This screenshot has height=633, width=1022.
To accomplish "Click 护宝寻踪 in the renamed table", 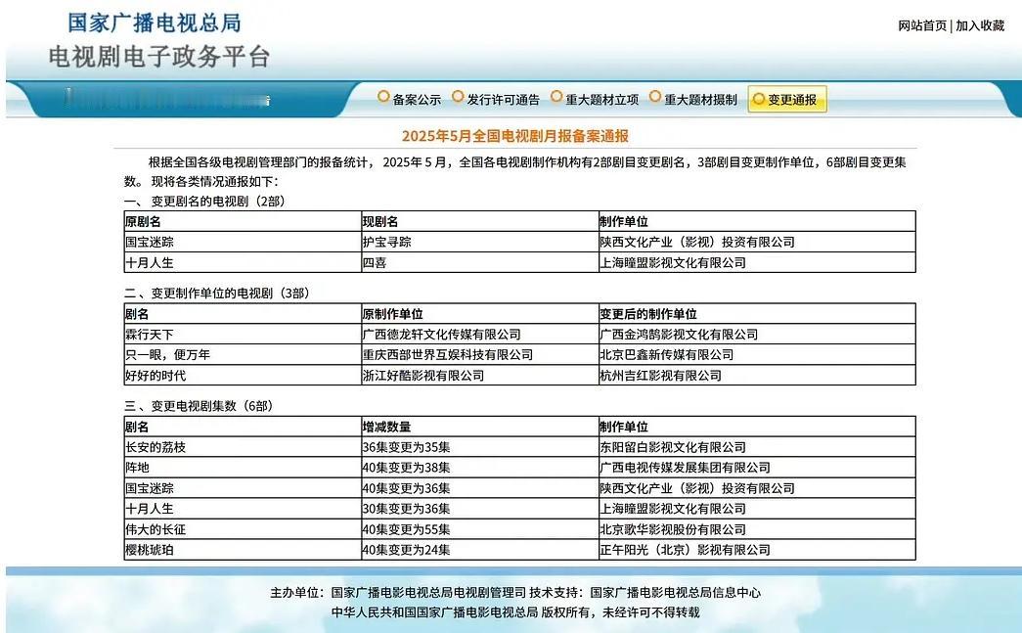I will 480,242.
